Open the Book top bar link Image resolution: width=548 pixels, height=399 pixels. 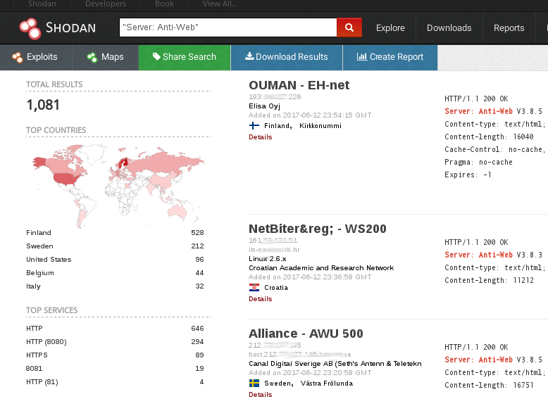coord(164,4)
